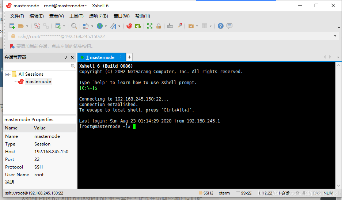Click the grayed layout panel icon

coord(205,26)
